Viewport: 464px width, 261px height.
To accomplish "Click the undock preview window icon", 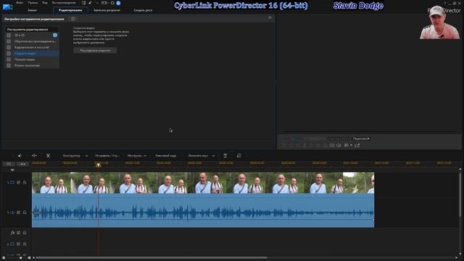I will coord(357,145).
